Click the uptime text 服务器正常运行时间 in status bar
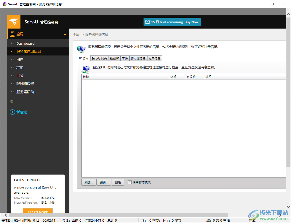Screen dimensions: 291x223 28,221
